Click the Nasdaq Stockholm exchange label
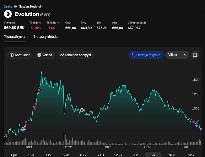The width and height of the screenshot is (205, 157). point(31,7)
